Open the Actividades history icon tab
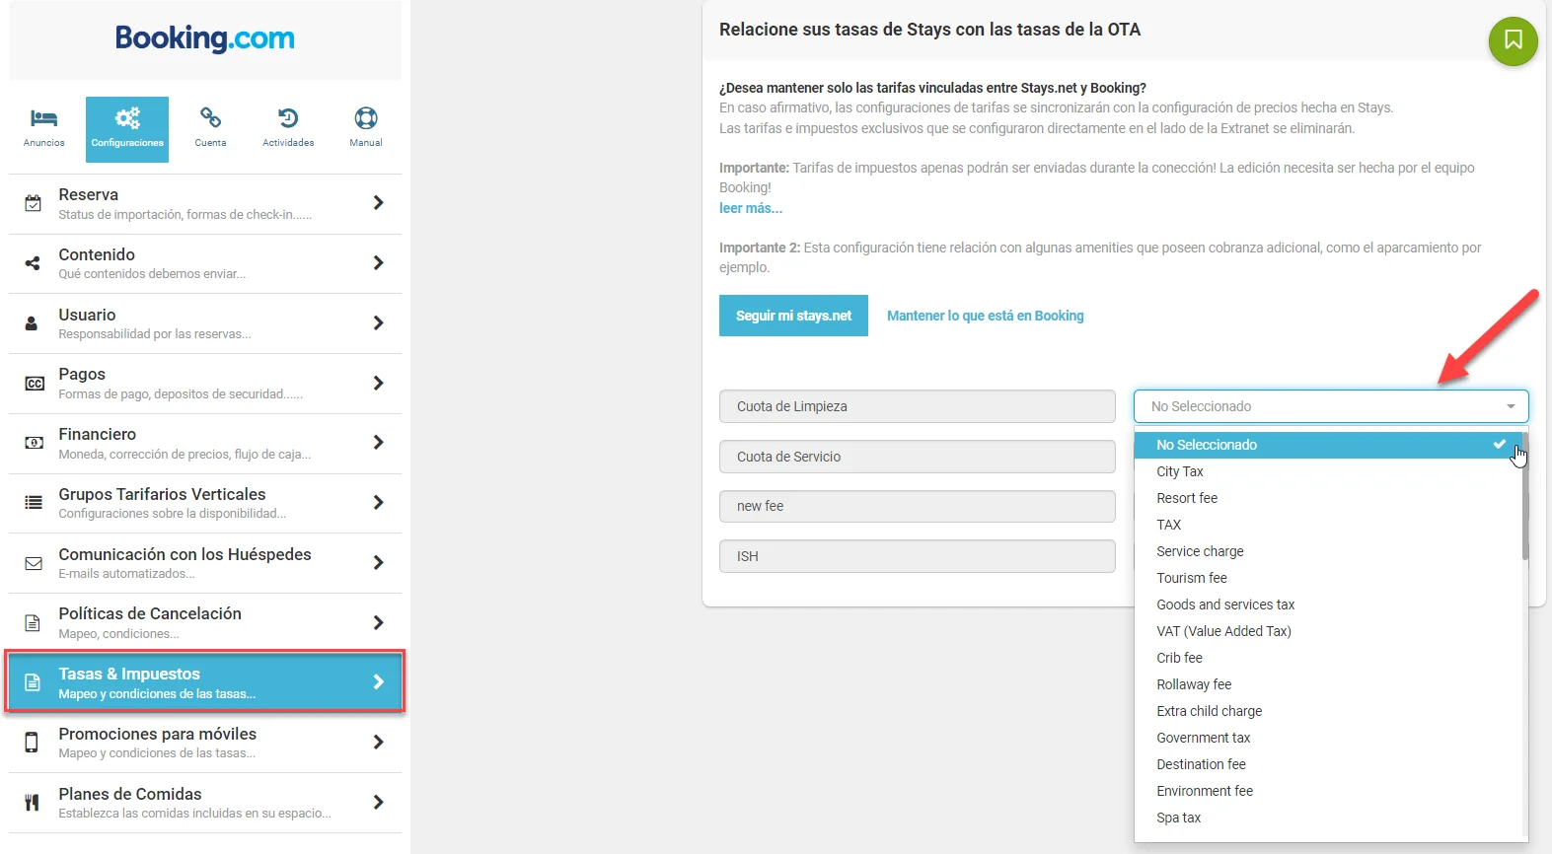Viewport: 1552px width, 854px height. tap(288, 129)
